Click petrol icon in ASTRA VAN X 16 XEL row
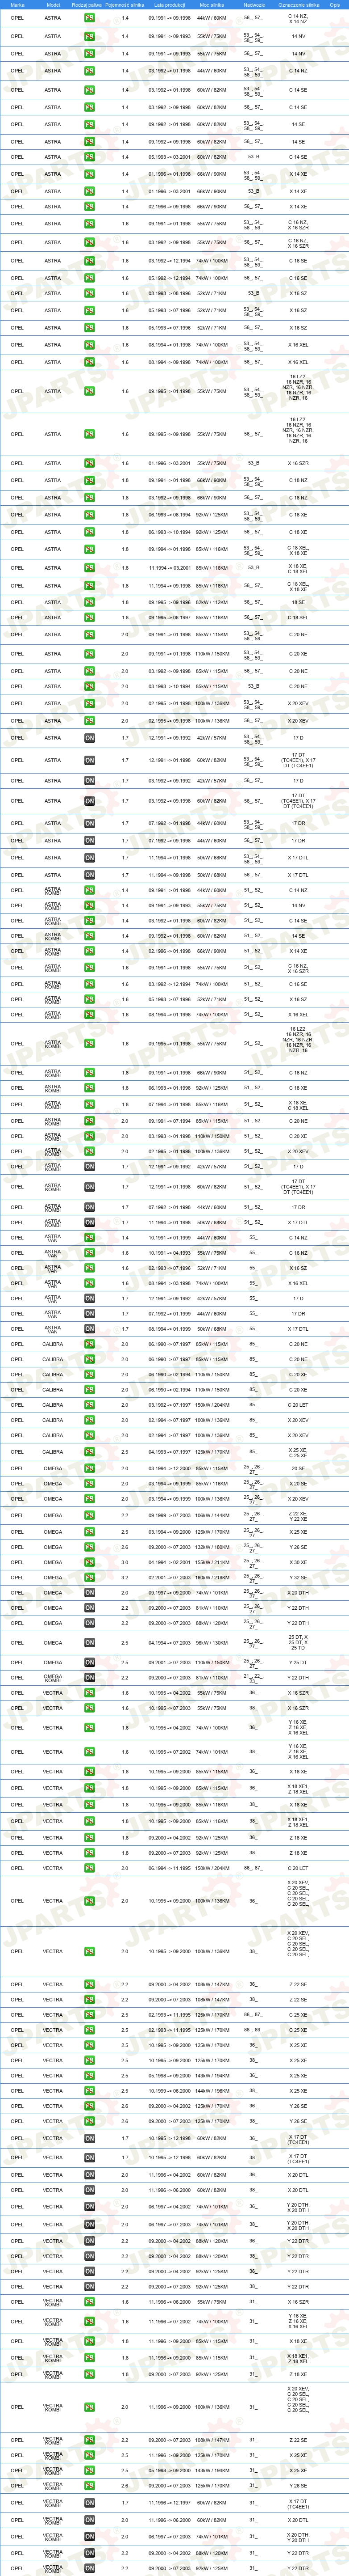349x2576 pixels. tap(90, 1283)
